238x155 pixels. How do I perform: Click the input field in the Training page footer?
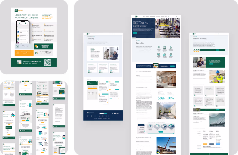(102, 113)
